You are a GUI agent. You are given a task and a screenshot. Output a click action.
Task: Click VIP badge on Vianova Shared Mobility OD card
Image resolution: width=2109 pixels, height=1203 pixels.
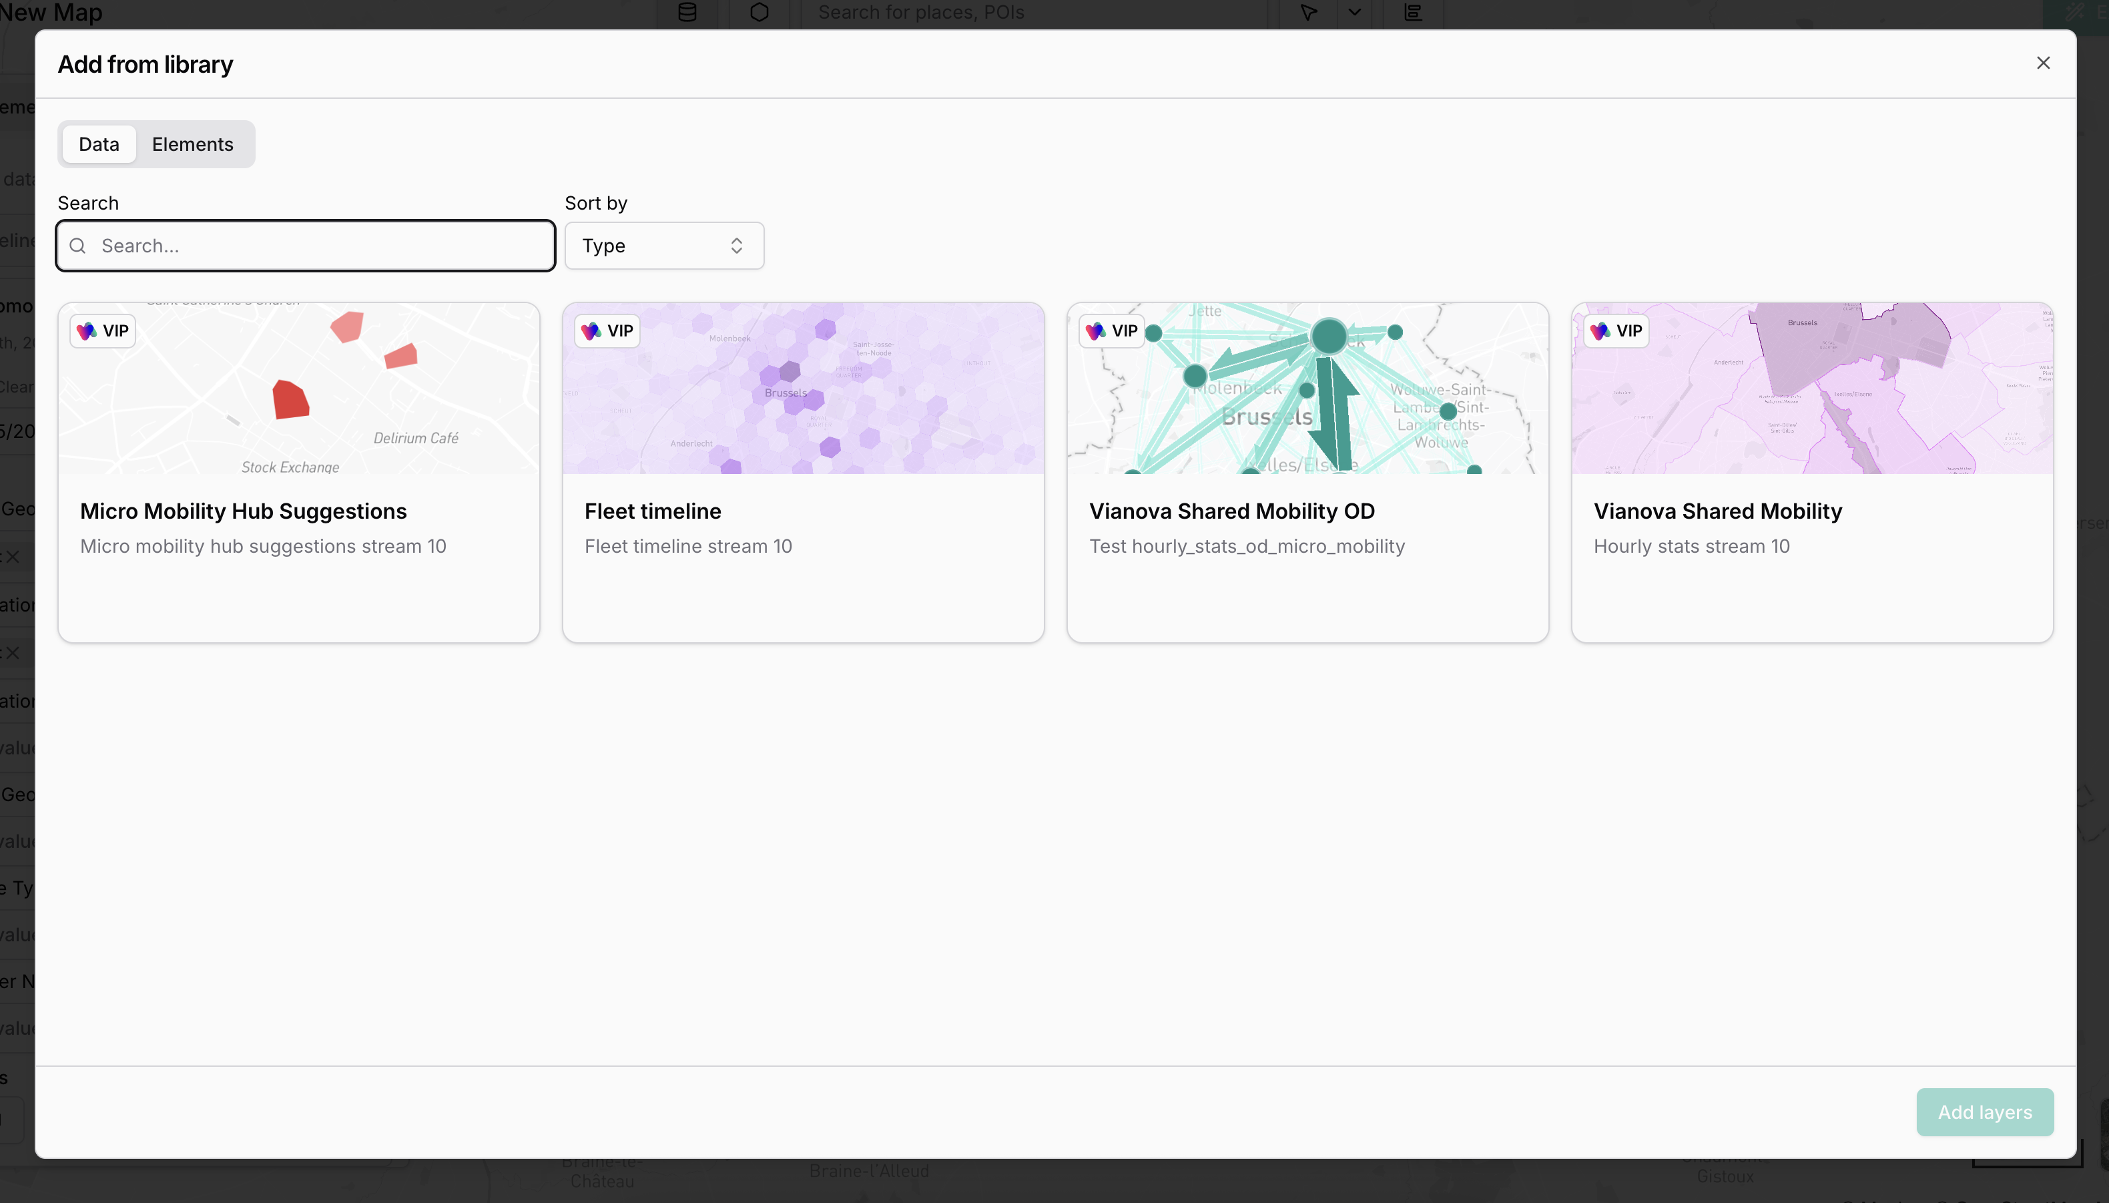point(1111,331)
